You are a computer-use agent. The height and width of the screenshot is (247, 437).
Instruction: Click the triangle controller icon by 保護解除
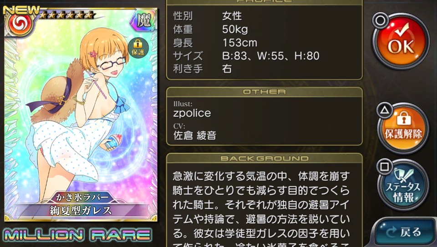(385, 110)
